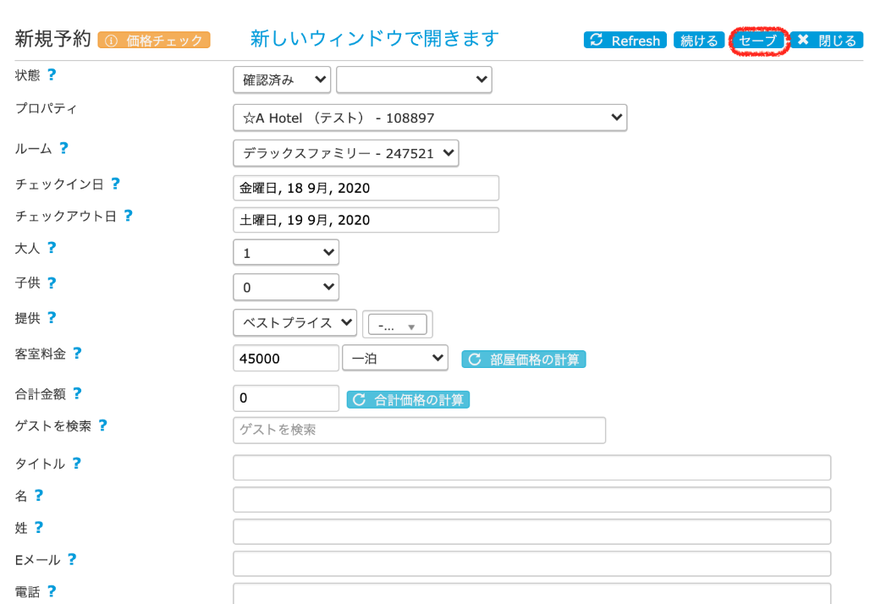
Task: Open the 確認済み status dropdown
Action: click(282, 80)
